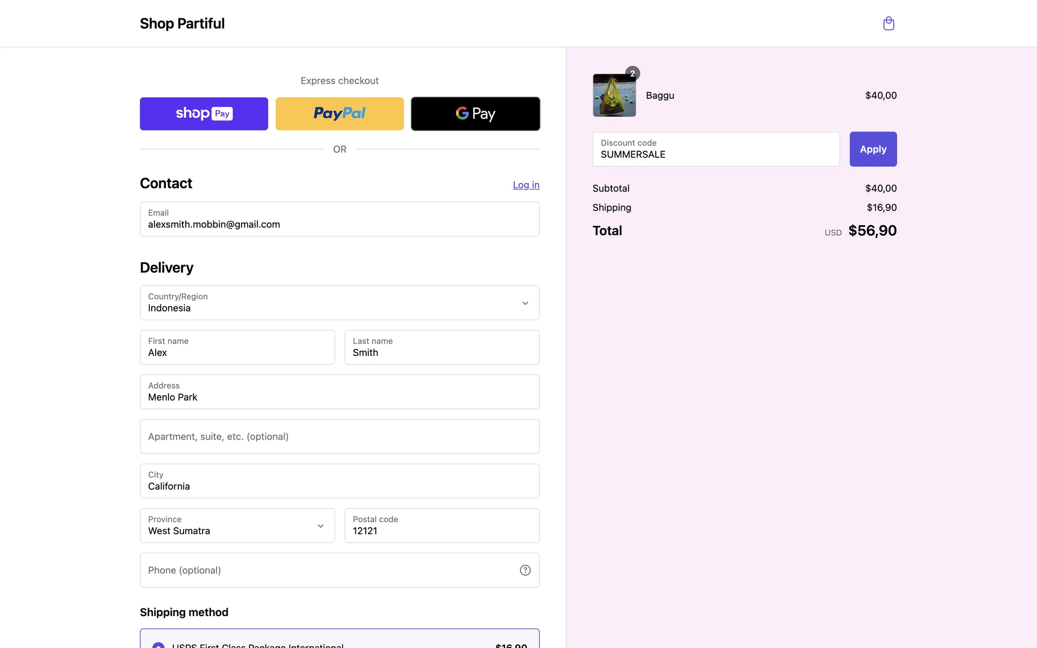1037x648 pixels.
Task: Expand the Country/Region dropdown
Action: tap(339, 303)
